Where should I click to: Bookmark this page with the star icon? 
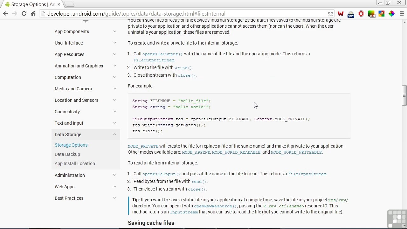(331, 14)
